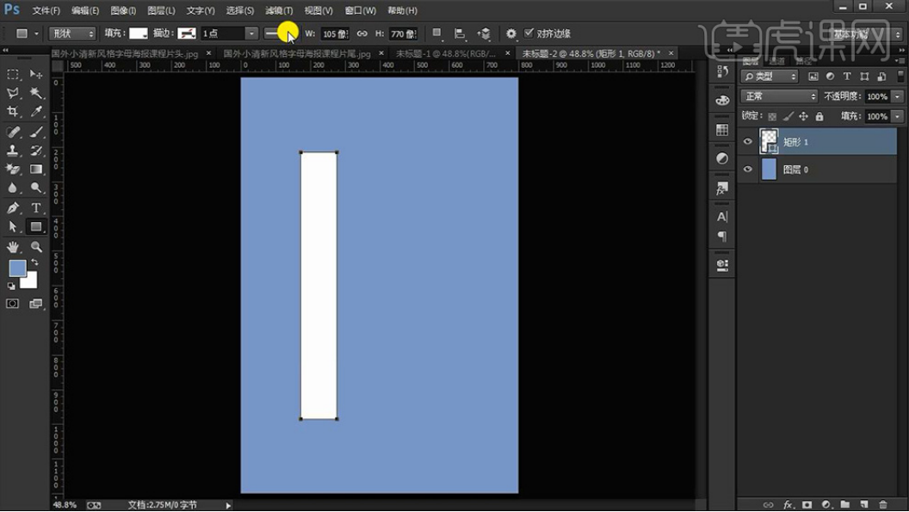
Task: Toggle lock image pixels
Action: pos(788,116)
